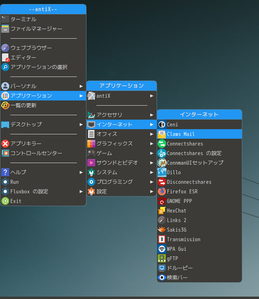This screenshot has height=299, width=259.
Task: Select アプリケーション in the main menu
Action: pos(43,96)
